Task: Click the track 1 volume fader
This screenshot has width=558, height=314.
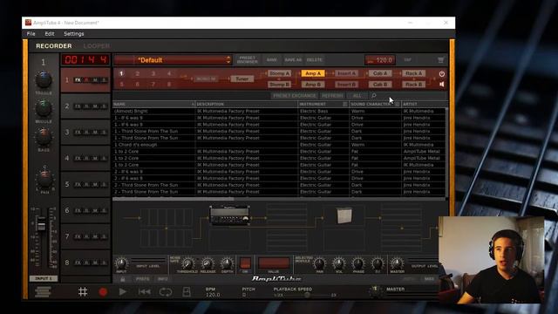Action: pyautogui.click(x=42, y=225)
